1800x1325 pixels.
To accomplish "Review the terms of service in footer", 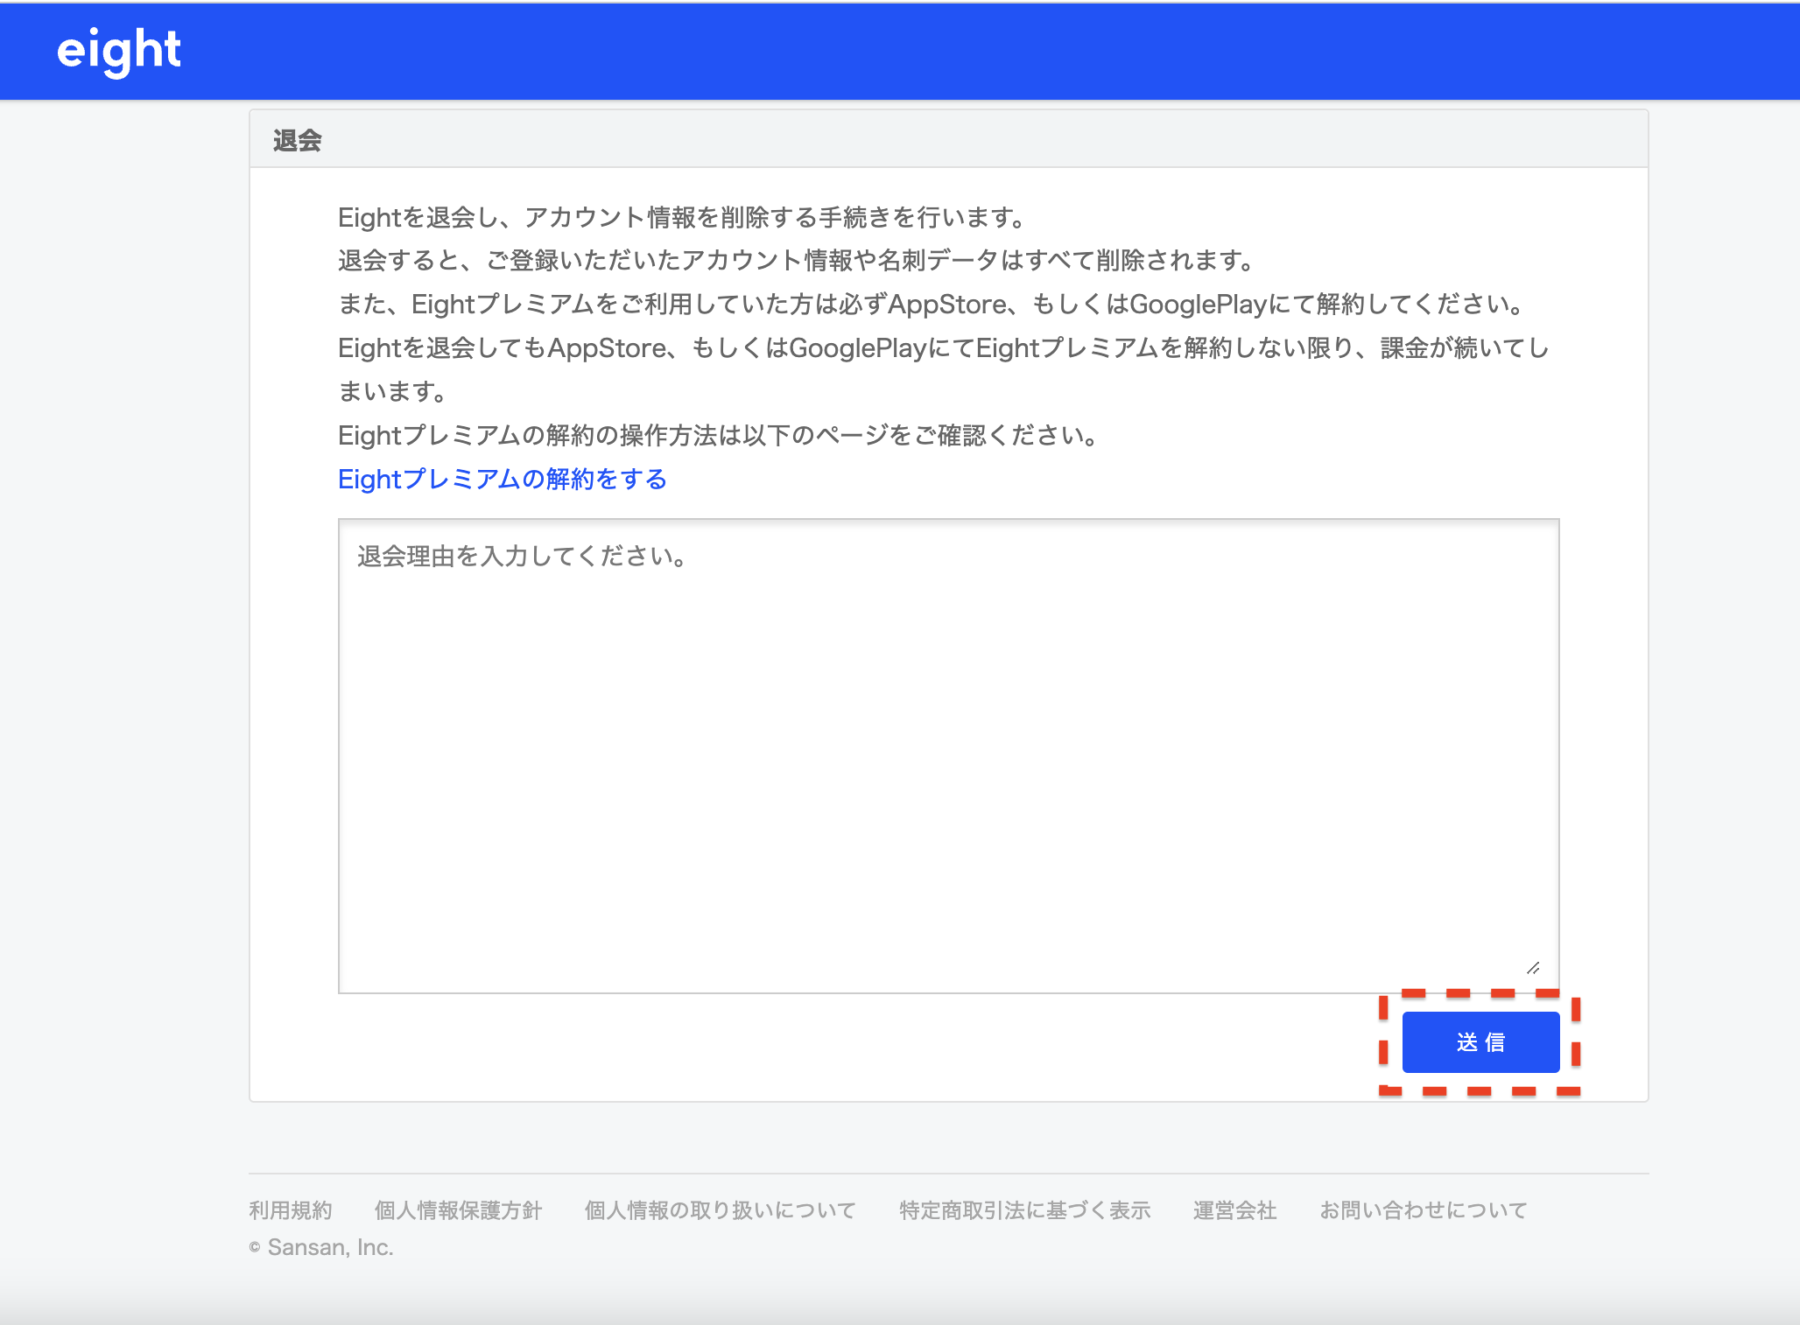I will (x=290, y=1209).
